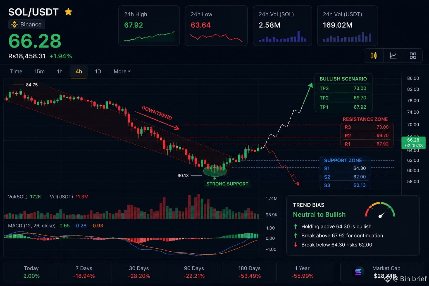
Task: Click the S2 62.00 support row
Action: (345, 177)
